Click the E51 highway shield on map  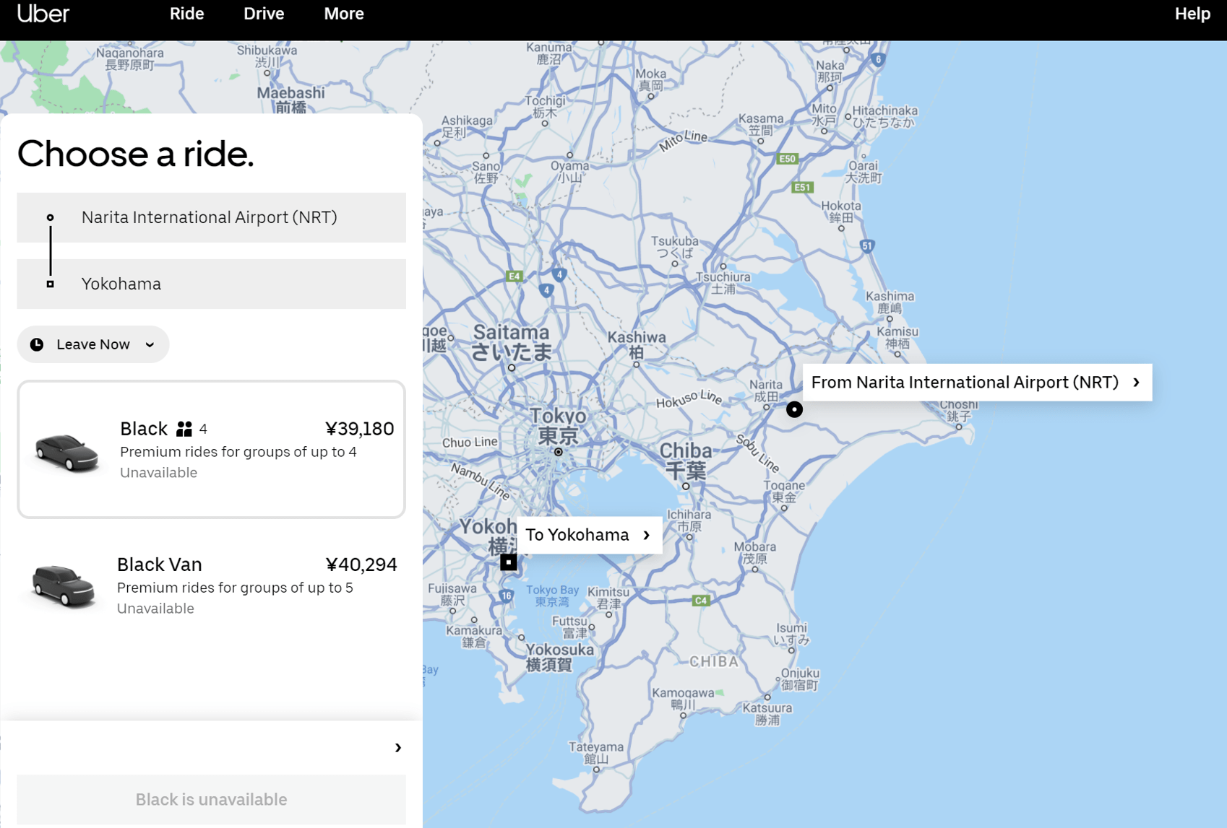coord(802,187)
